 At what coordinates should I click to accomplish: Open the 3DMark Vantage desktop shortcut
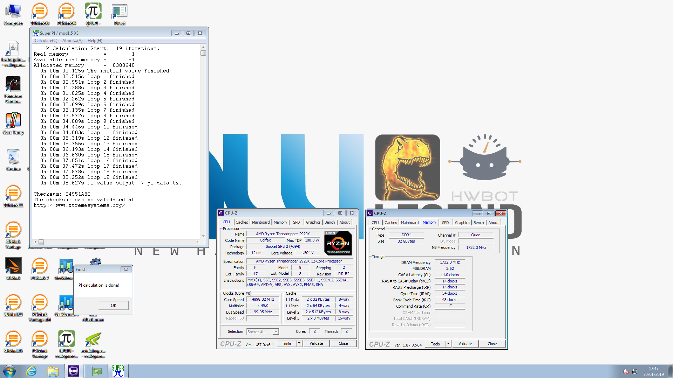(x=13, y=235)
